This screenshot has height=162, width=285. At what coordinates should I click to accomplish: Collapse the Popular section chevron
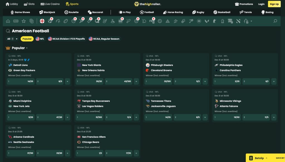click(x=26, y=48)
